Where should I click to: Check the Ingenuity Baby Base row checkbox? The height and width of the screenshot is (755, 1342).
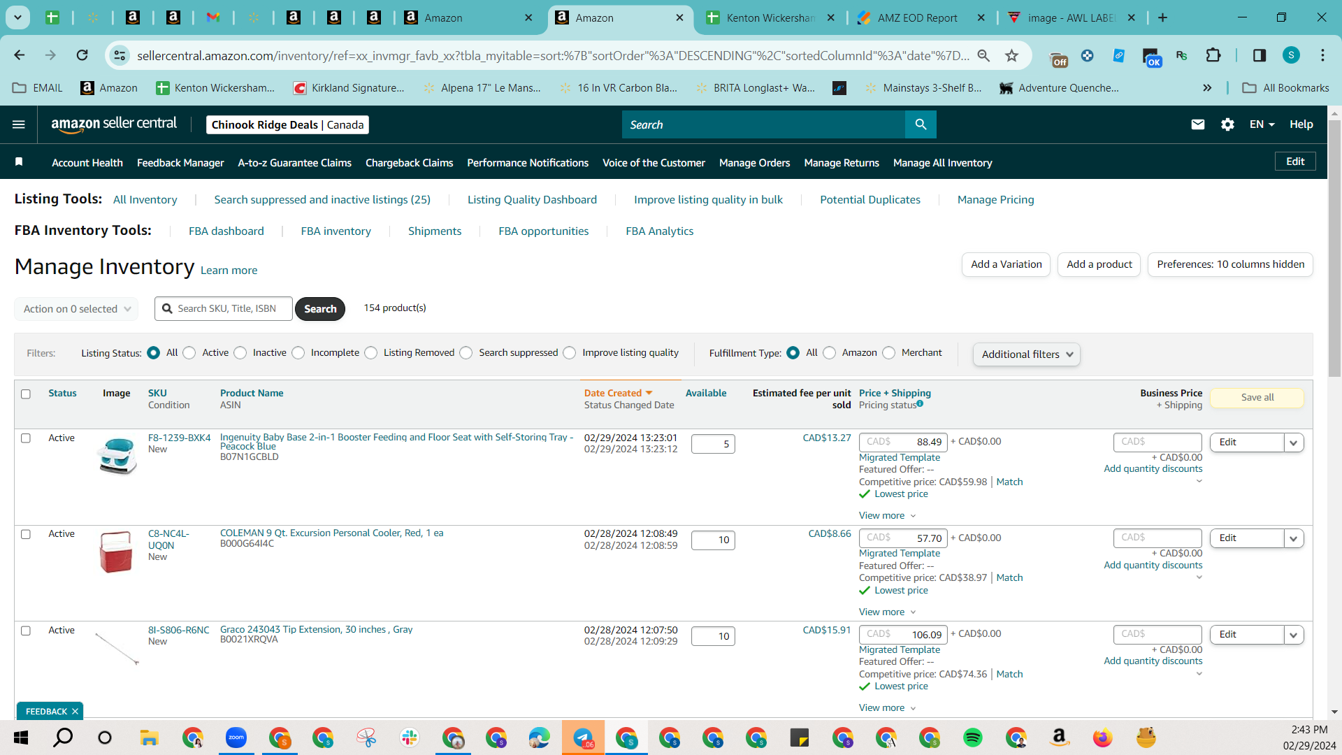[26, 438]
